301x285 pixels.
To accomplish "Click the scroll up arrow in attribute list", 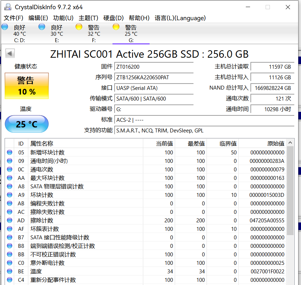I will pyautogui.click(x=290, y=143).
